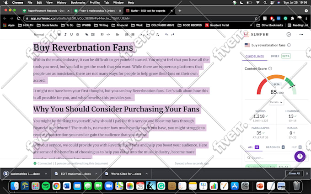The height and width of the screenshot is (194, 311).
Task: Click Show All downloads button
Action: (294, 173)
